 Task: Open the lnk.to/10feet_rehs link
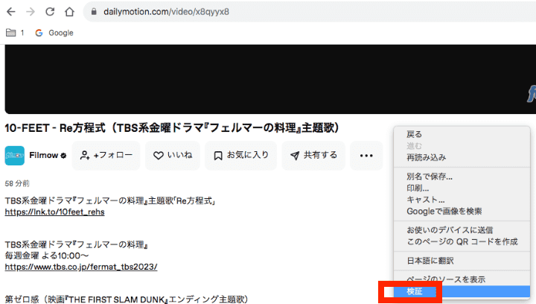click(54, 212)
